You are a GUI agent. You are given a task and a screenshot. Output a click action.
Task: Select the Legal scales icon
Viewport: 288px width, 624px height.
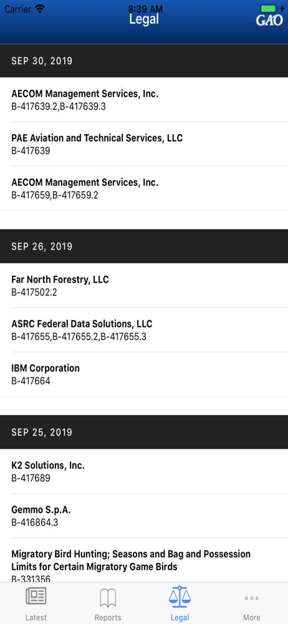[x=180, y=596]
